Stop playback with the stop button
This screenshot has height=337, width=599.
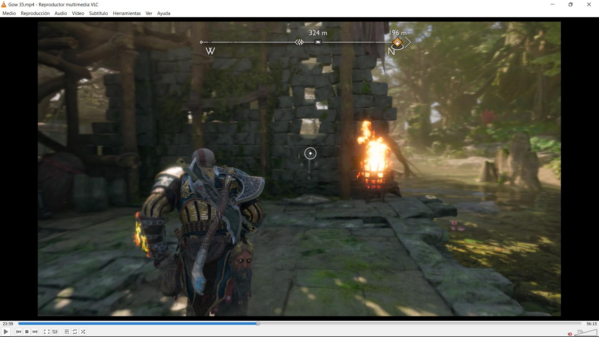(27, 332)
